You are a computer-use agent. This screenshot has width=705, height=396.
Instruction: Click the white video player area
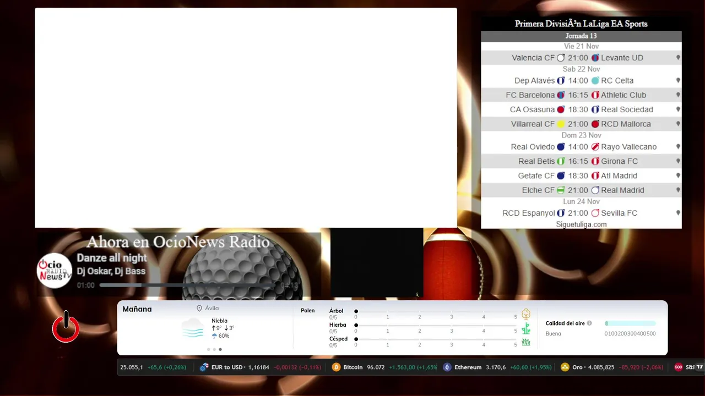click(246, 118)
